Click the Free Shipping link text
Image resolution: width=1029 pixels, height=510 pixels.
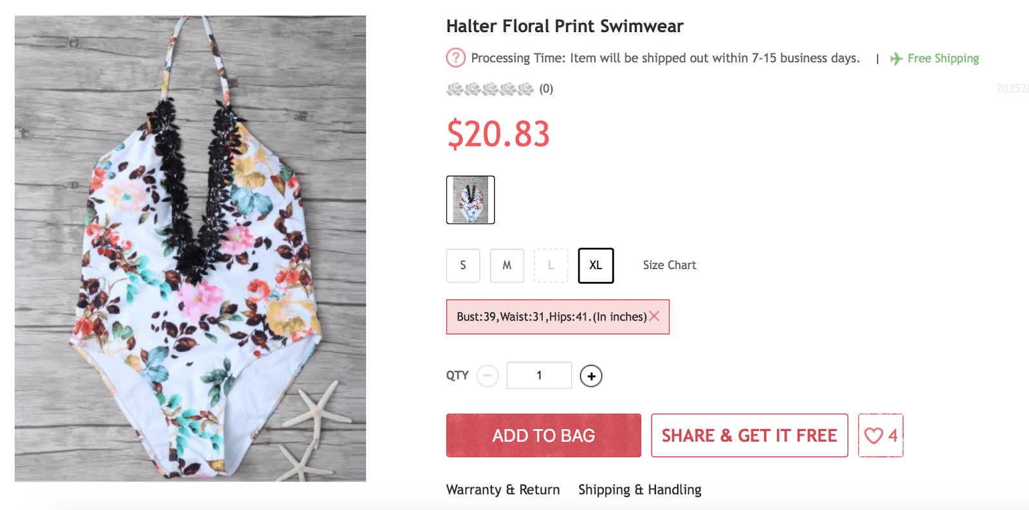(x=943, y=58)
